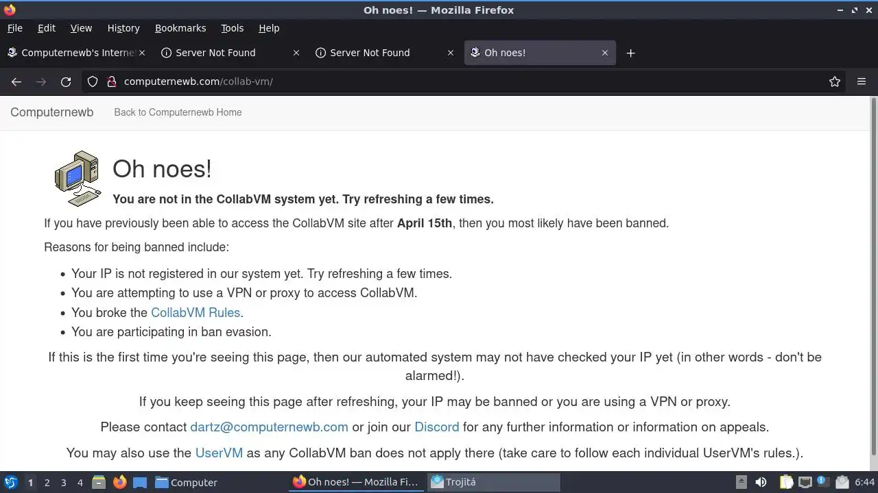Select Oh noes! Mozilla Firefox taskbar button

356,482
